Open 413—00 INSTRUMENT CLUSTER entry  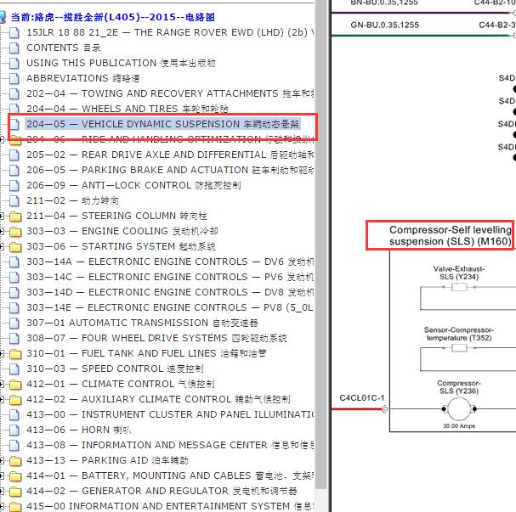coord(170,414)
